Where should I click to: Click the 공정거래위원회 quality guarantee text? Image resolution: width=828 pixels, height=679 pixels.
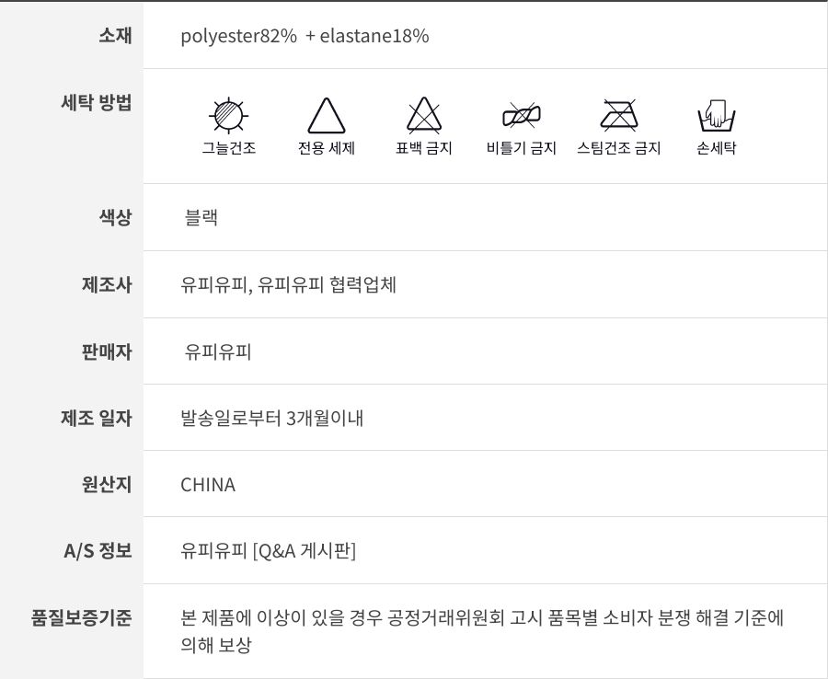pos(482,618)
